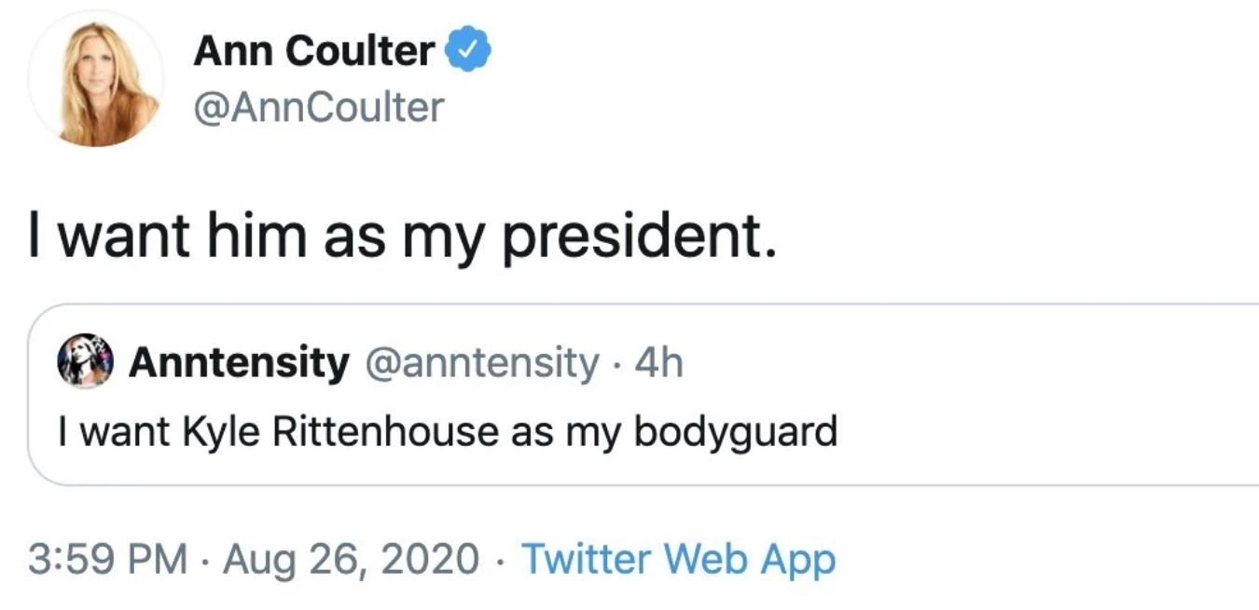This screenshot has height=610, width=1259.
Task: Click the Anntensity display name
Action: point(239,363)
